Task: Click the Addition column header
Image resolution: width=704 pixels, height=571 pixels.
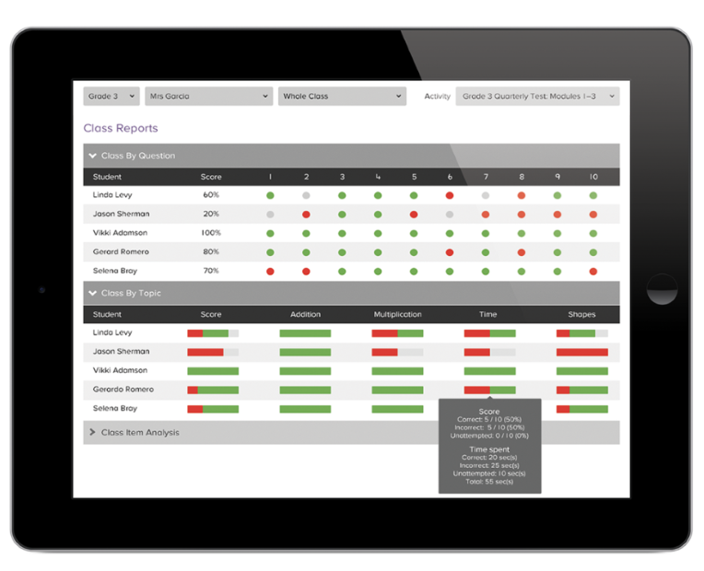Action: pos(305,314)
